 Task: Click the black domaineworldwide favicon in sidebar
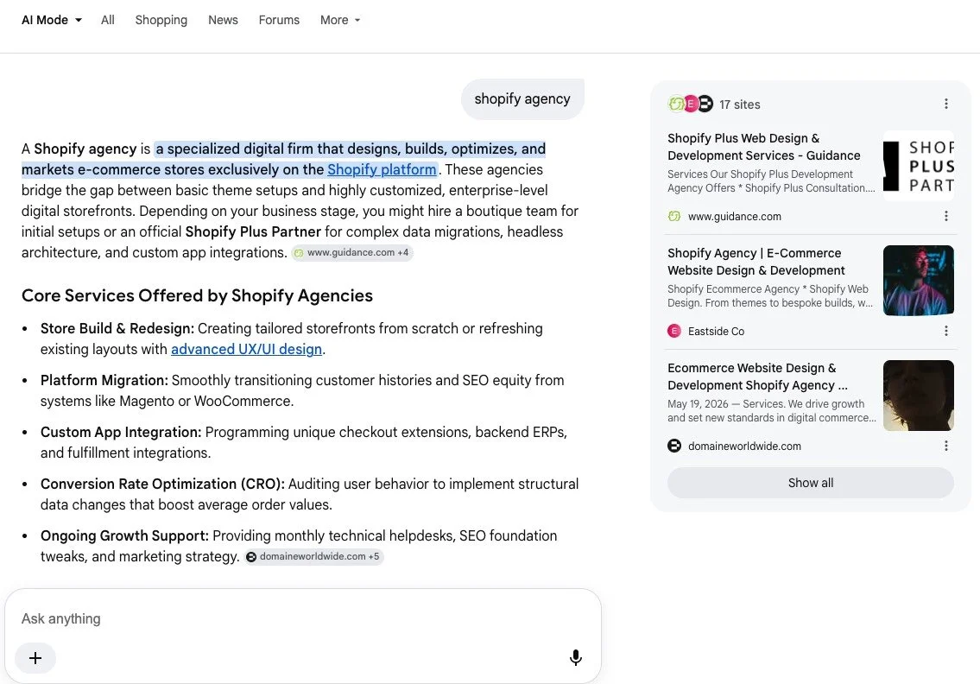[674, 446]
